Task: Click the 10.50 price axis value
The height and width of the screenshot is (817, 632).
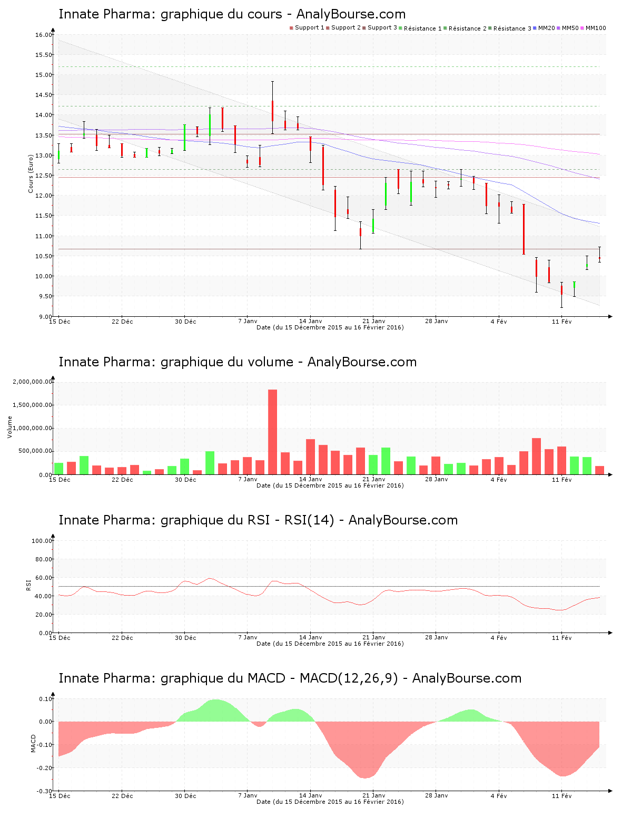Action: click(44, 256)
